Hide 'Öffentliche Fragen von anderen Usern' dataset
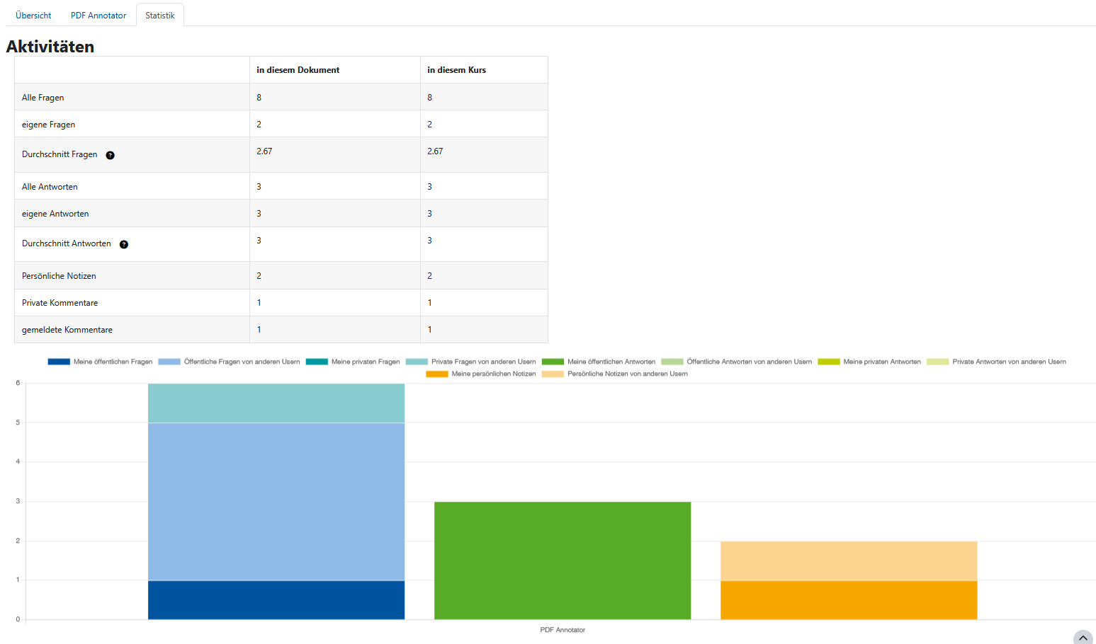The image size is (1096, 644). coord(229,362)
